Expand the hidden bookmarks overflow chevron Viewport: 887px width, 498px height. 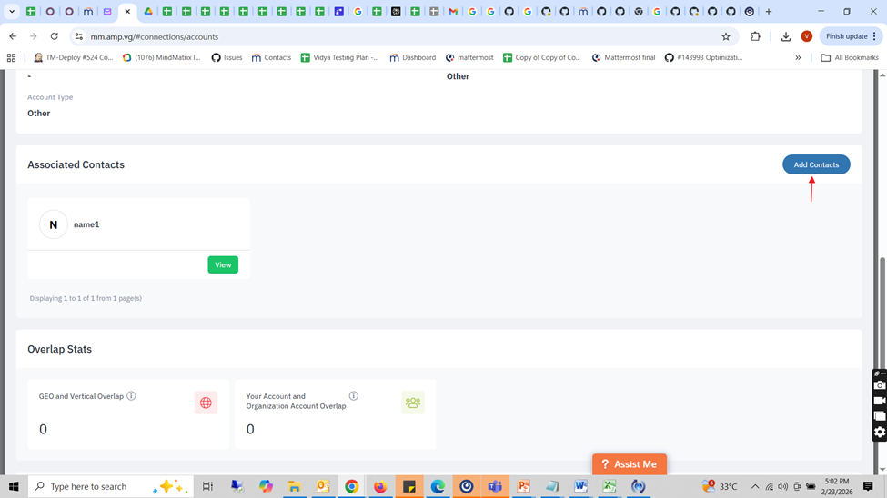tap(798, 57)
